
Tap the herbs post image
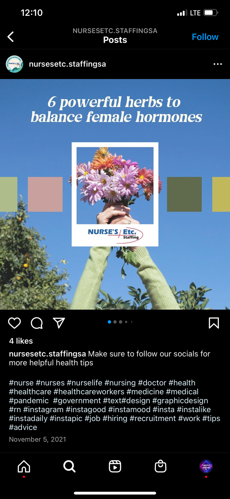pos(115,194)
